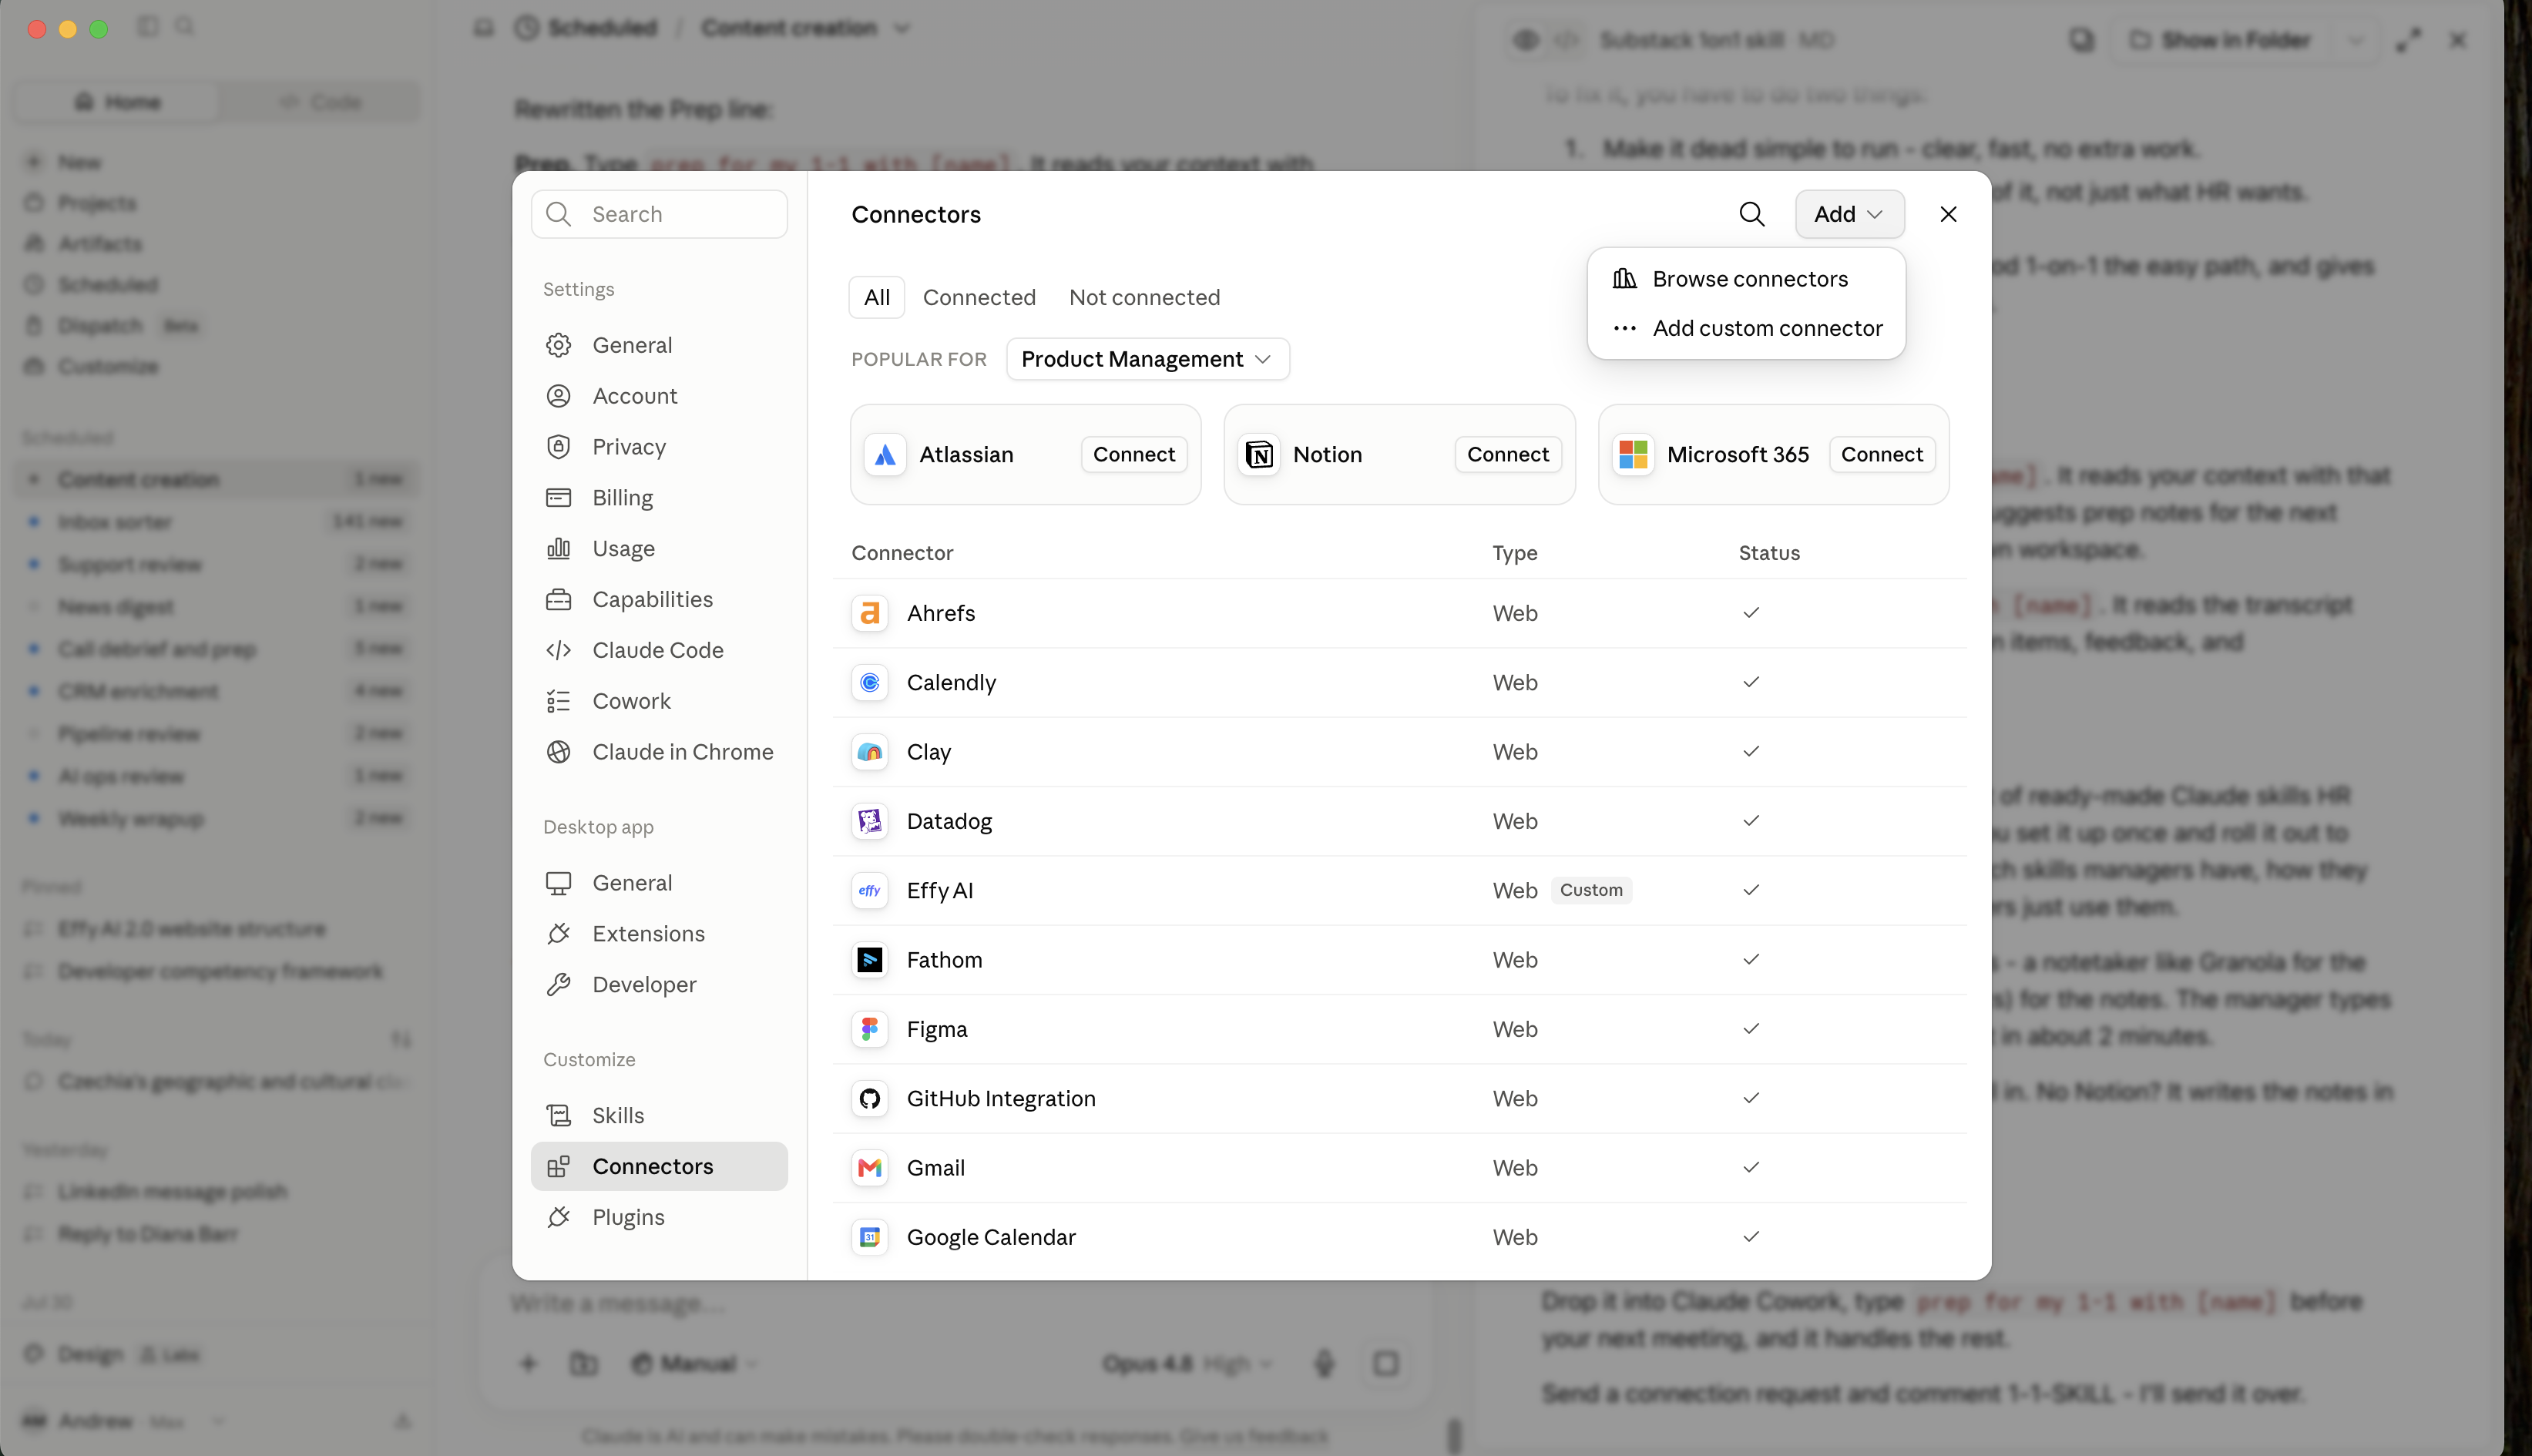The width and height of the screenshot is (2532, 1456).
Task: Open Billing settings
Action: 659,498
